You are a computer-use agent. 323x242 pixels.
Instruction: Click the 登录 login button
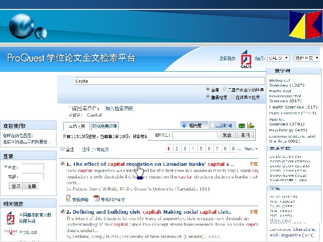16,186
